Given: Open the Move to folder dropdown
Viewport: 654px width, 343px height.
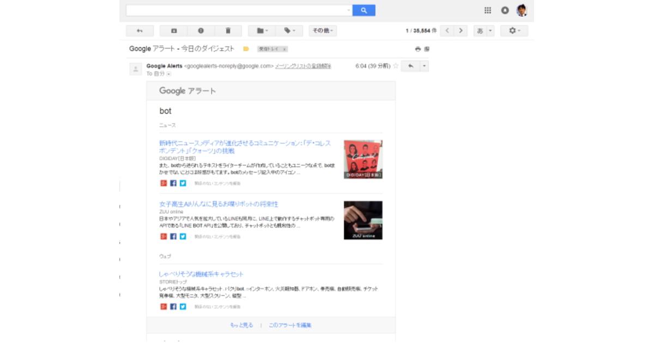Looking at the screenshot, I should [262, 31].
